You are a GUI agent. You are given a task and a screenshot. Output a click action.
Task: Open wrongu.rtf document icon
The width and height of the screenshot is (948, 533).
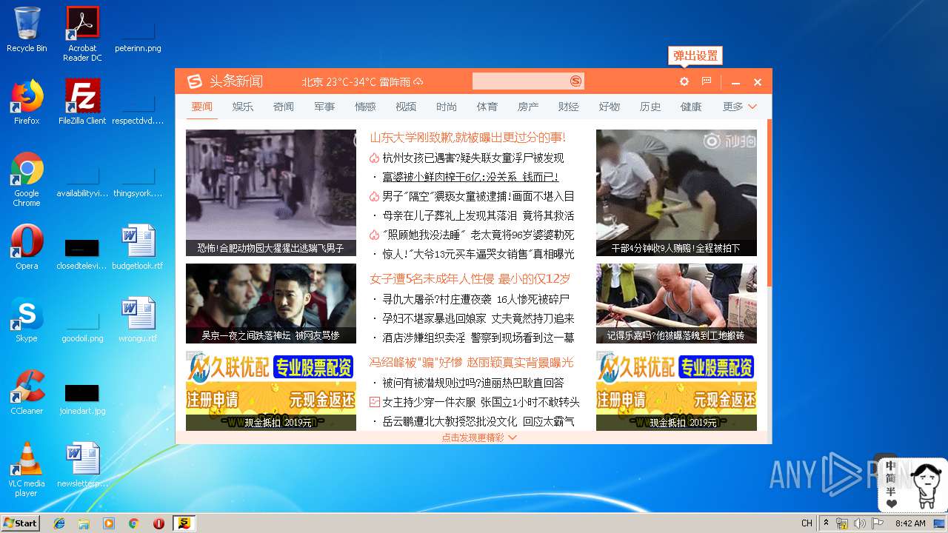pos(138,314)
